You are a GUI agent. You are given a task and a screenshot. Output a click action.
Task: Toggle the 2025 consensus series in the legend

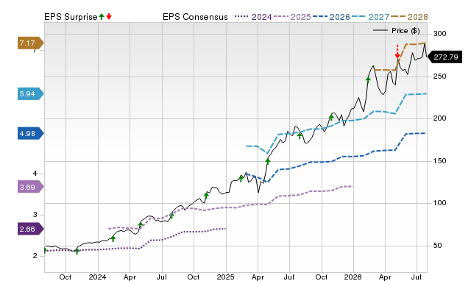pyautogui.click(x=292, y=17)
